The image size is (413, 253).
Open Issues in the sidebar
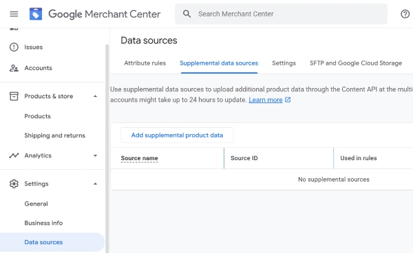[34, 47]
